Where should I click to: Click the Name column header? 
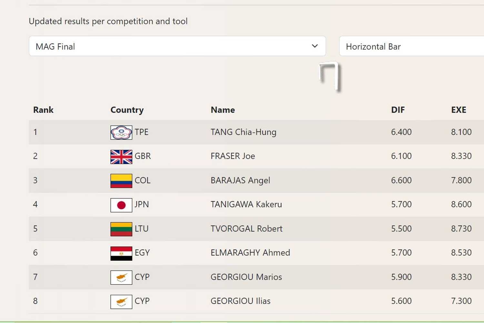coord(223,110)
